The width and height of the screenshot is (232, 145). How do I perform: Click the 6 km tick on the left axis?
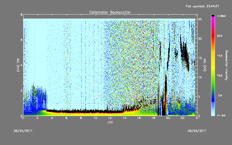click(21, 40)
